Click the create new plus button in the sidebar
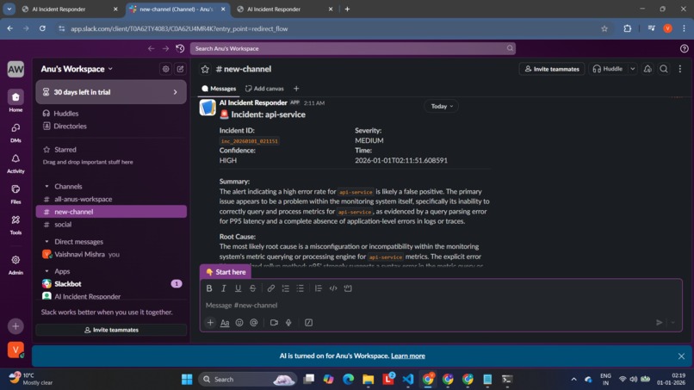The width and height of the screenshot is (694, 390). [15, 326]
